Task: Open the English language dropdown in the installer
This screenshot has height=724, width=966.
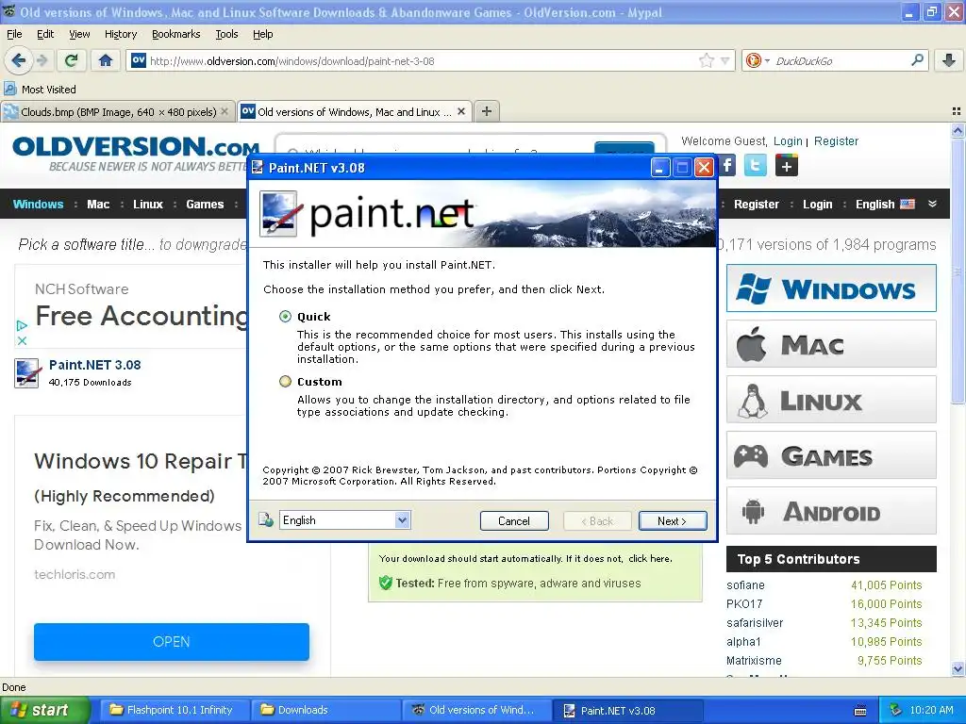Action: (402, 520)
